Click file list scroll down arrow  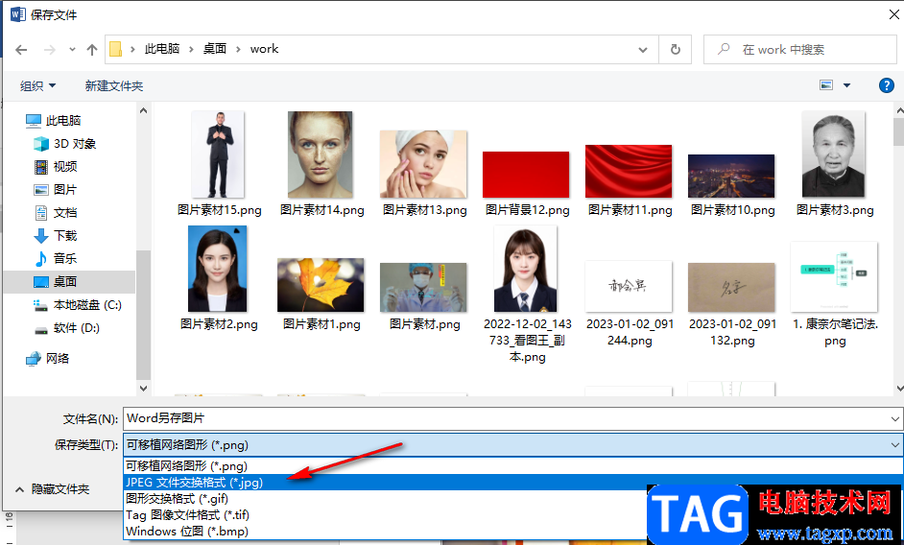click(899, 389)
